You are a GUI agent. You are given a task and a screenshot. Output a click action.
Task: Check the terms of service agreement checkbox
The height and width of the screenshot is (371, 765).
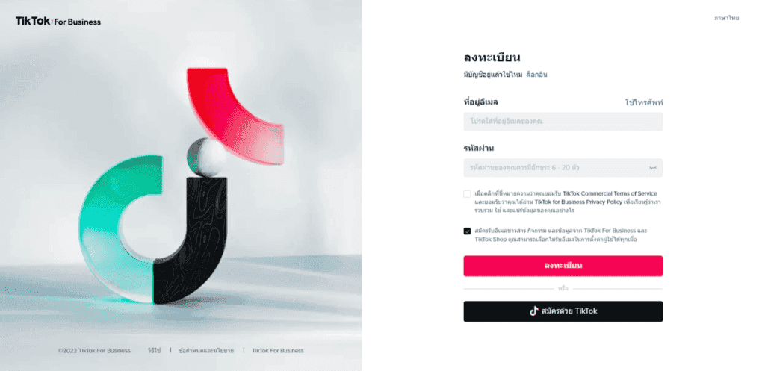click(x=467, y=194)
